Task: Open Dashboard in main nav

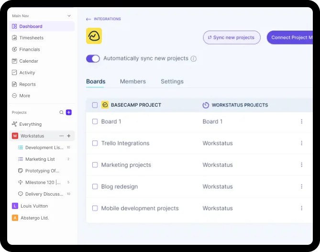Action: pos(42,26)
